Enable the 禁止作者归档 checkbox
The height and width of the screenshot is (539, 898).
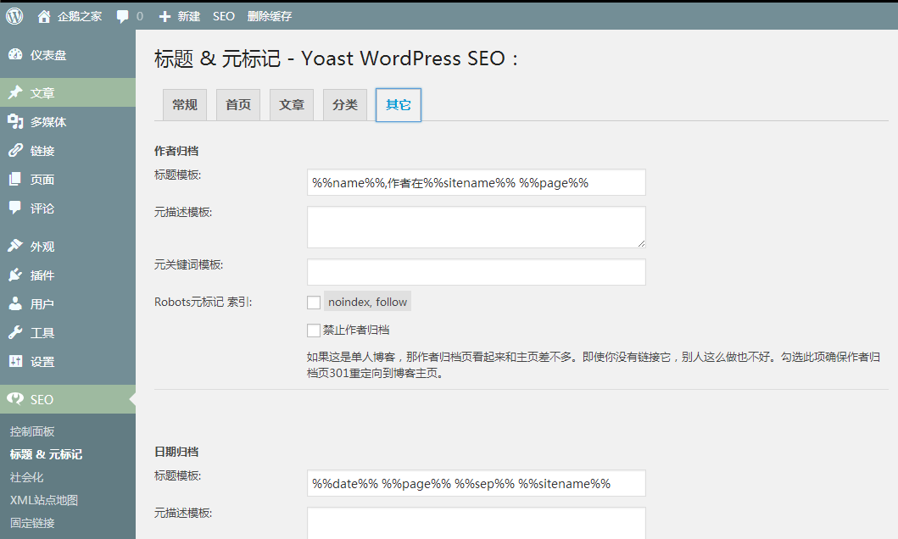tap(313, 331)
